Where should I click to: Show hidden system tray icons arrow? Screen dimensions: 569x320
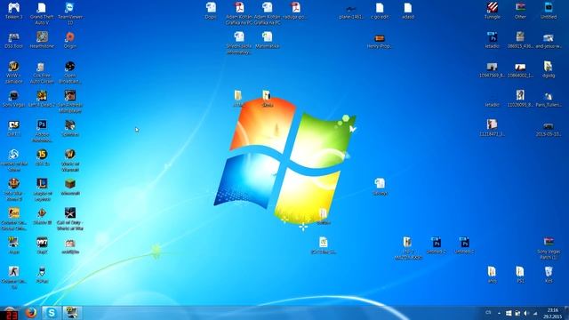[x=499, y=313]
